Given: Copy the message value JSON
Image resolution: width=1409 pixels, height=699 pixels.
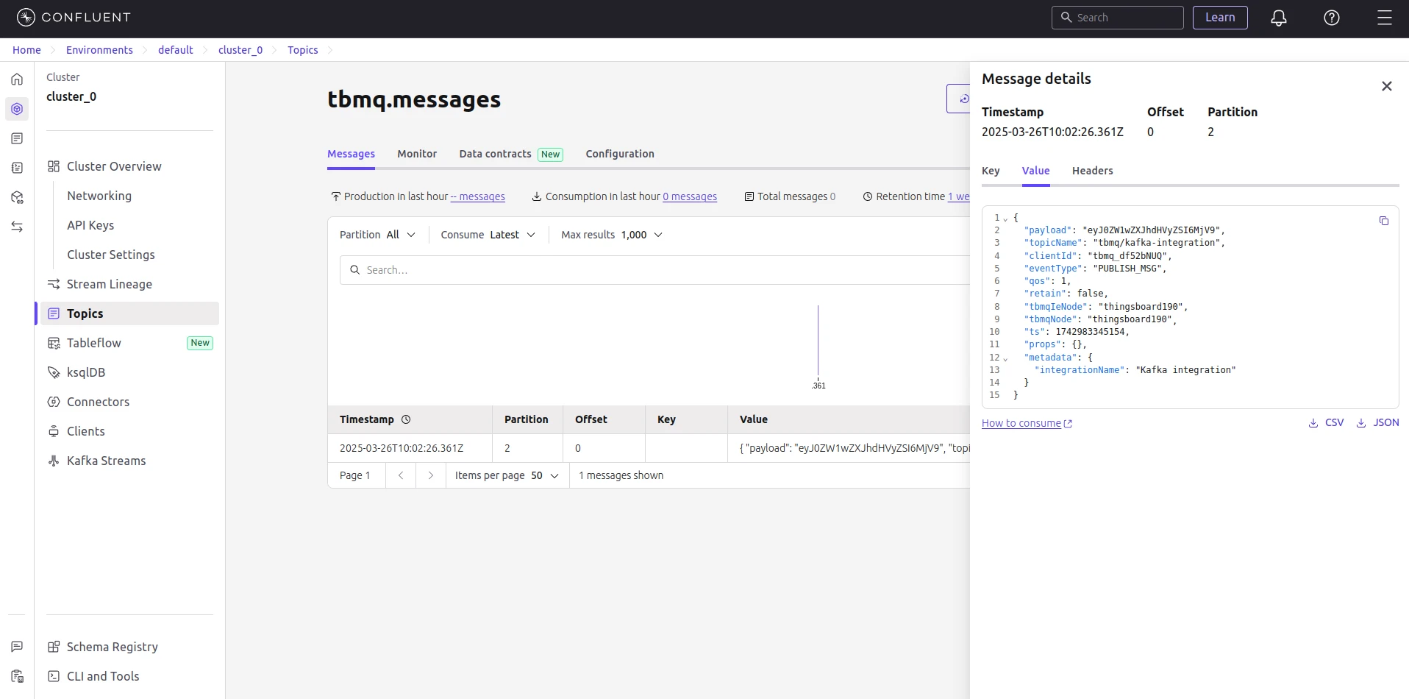Looking at the screenshot, I should (x=1384, y=221).
